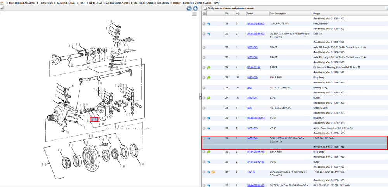Open part link 128406
The image size is (388, 187).
251,172
